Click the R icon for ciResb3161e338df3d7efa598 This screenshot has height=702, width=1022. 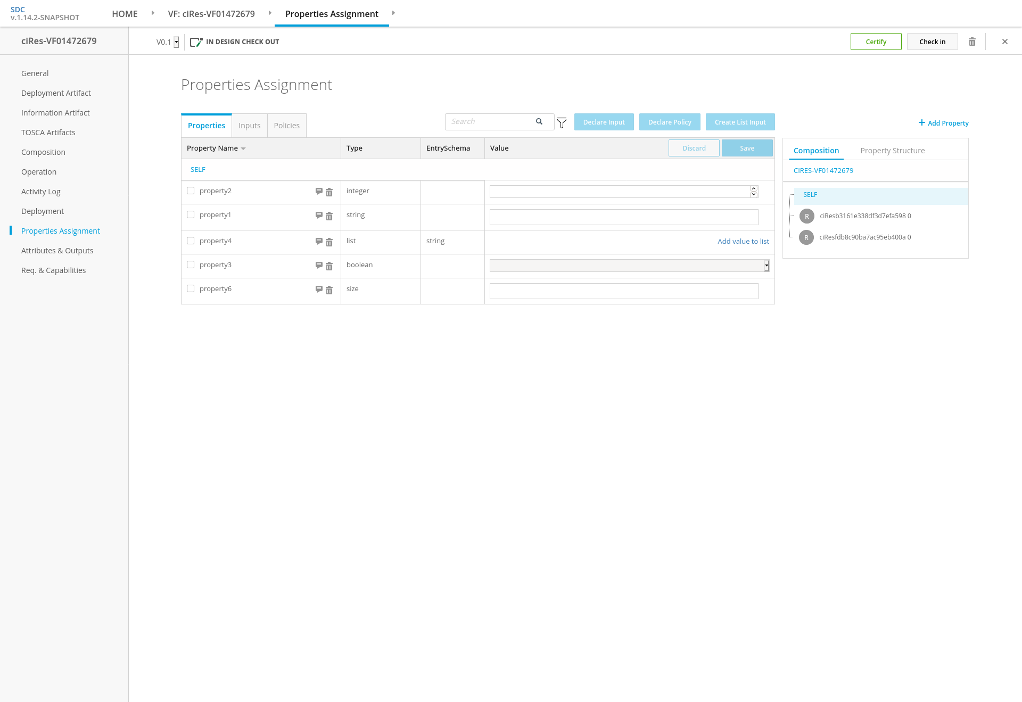point(807,216)
